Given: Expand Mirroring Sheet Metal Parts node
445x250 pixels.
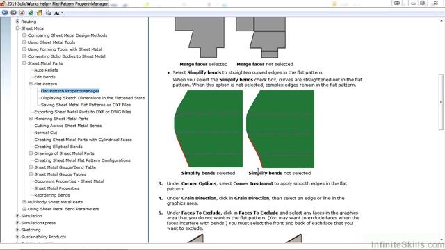Looking at the screenshot, I should [x=31, y=119].
